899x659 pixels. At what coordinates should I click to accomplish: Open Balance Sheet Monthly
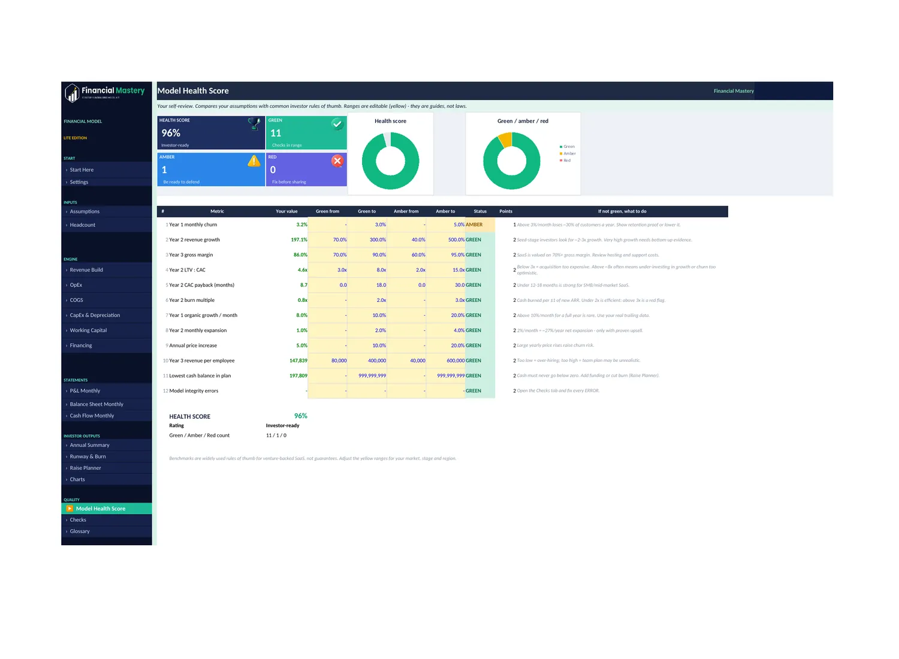107,404
